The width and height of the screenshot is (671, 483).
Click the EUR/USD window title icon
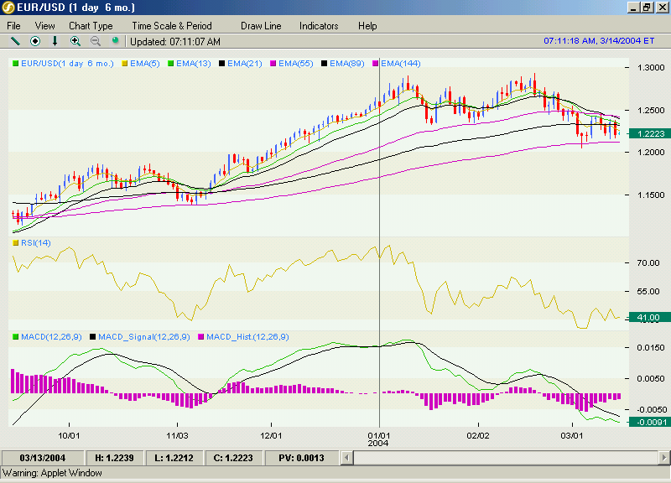pyautogui.click(x=8, y=8)
